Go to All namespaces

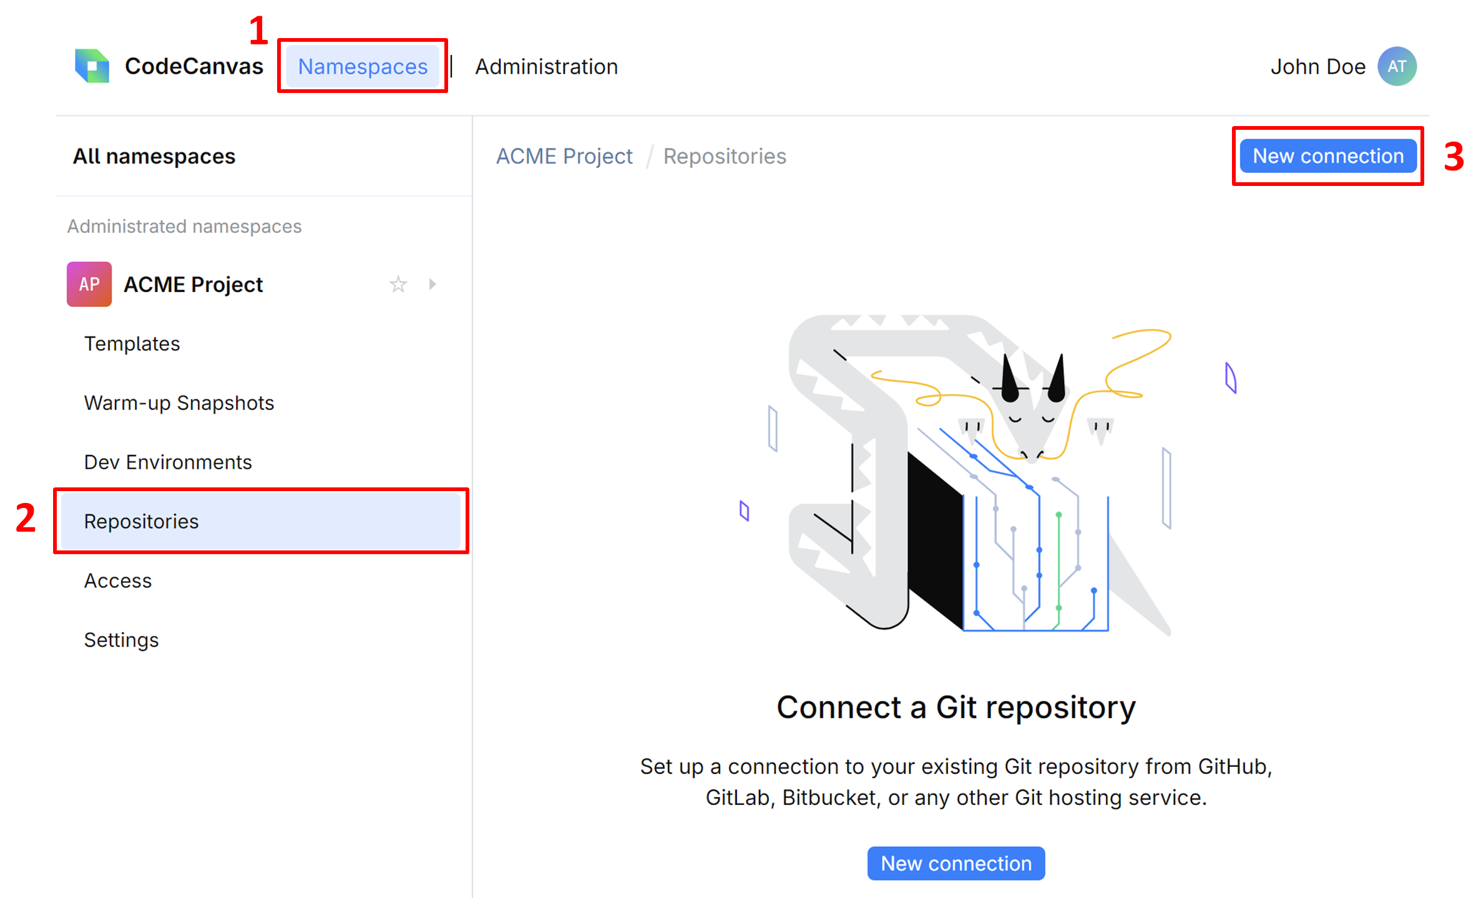tap(154, 156)
